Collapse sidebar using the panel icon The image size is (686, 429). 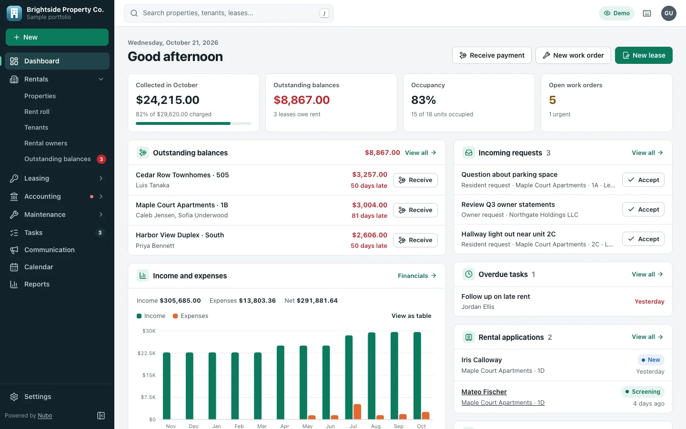(x=101, y=416)
